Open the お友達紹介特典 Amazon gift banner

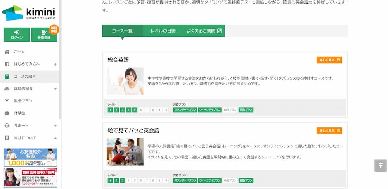click(x=30, y=158)
